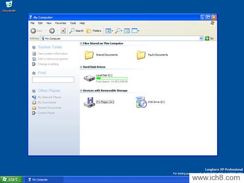
Task: Open the Views dropdown arrow
Action: click(x=112, y=31)
